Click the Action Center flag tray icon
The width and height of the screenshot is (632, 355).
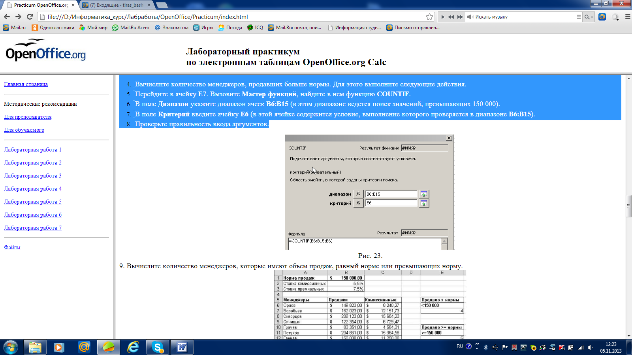click(505, 348)
